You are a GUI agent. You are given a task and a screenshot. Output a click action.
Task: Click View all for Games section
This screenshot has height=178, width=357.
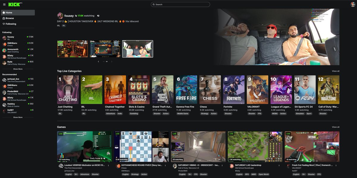click(336, 127)
